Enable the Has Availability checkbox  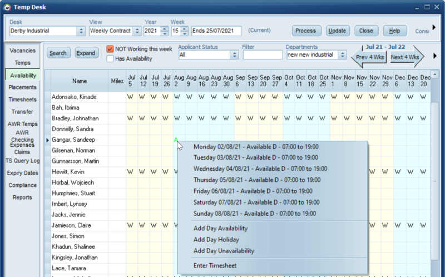(110, 59)
